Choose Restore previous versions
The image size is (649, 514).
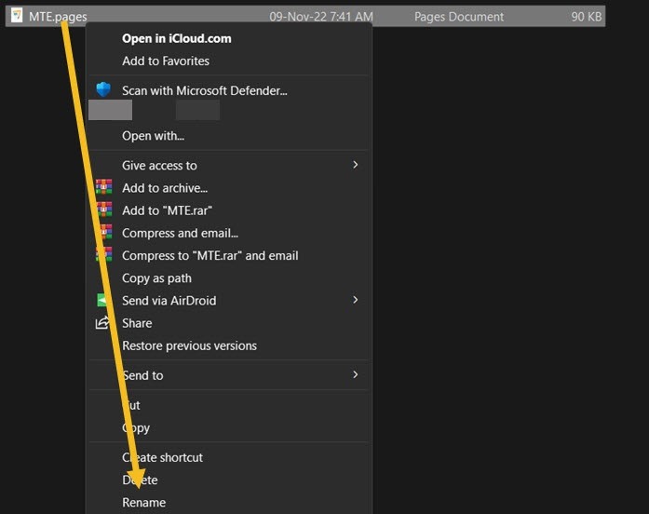(x=189, y=345)
